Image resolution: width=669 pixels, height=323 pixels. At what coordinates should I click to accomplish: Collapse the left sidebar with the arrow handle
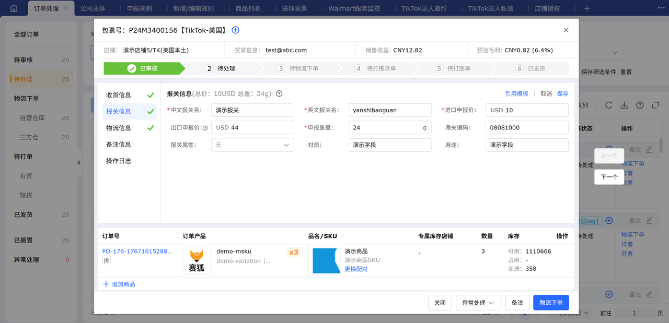click(x=79, y=163)
